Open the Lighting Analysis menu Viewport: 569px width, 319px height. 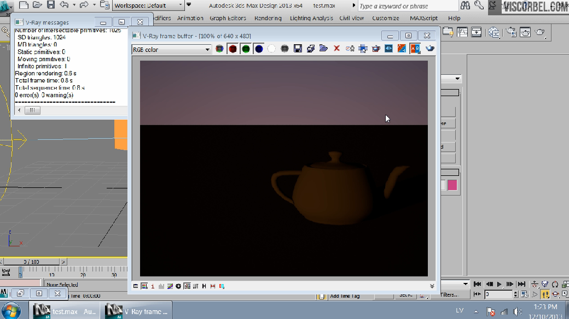point(311,18)
